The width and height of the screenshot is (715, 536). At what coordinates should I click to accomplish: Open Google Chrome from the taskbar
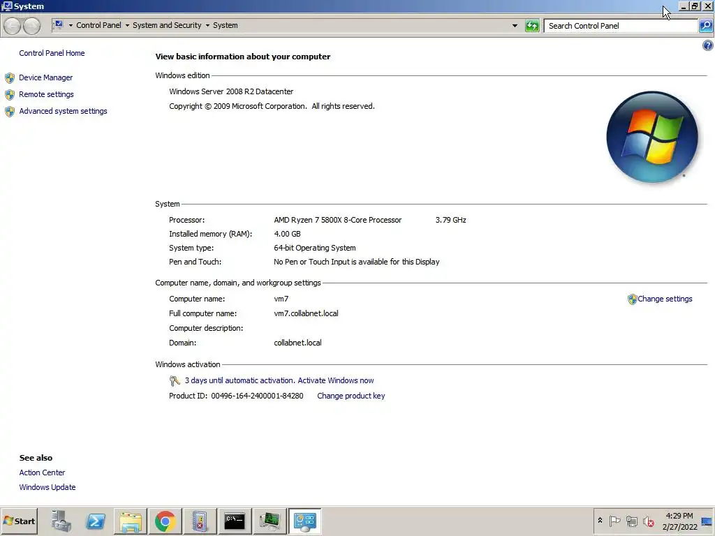coord(165,521)
